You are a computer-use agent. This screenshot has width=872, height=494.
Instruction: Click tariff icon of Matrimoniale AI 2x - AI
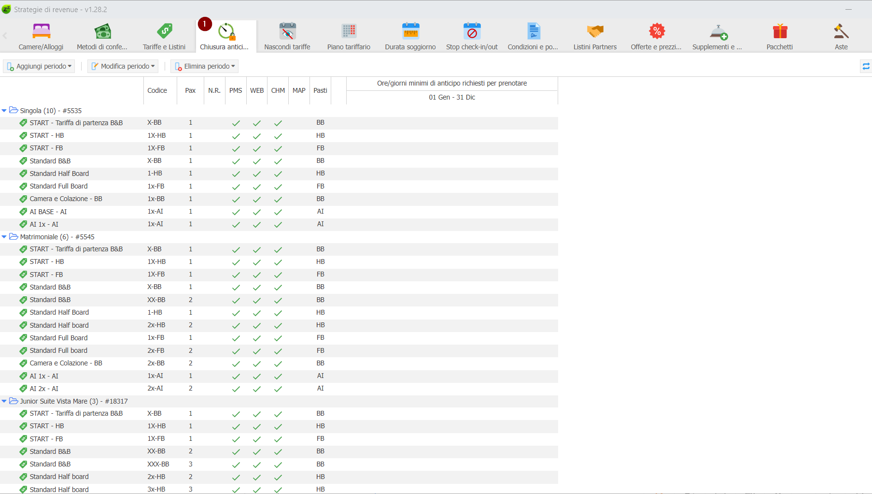23,389
